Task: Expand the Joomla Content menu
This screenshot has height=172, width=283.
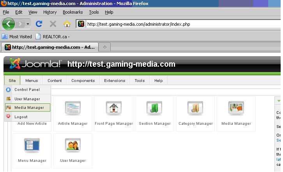Action: [x=55, y=80]
